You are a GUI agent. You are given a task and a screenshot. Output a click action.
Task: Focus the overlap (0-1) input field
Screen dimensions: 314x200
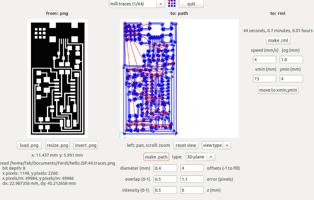pos(165,179)
